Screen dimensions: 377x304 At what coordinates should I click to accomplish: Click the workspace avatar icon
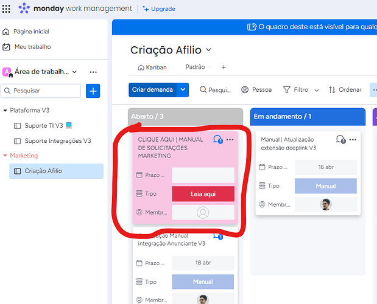[7, 72]
